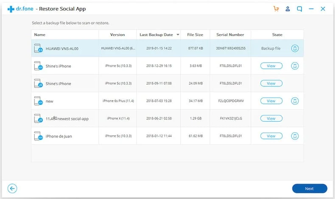Screen dimensions: 335x199
Task: Open the user account icon
Action: click(288, 9)
